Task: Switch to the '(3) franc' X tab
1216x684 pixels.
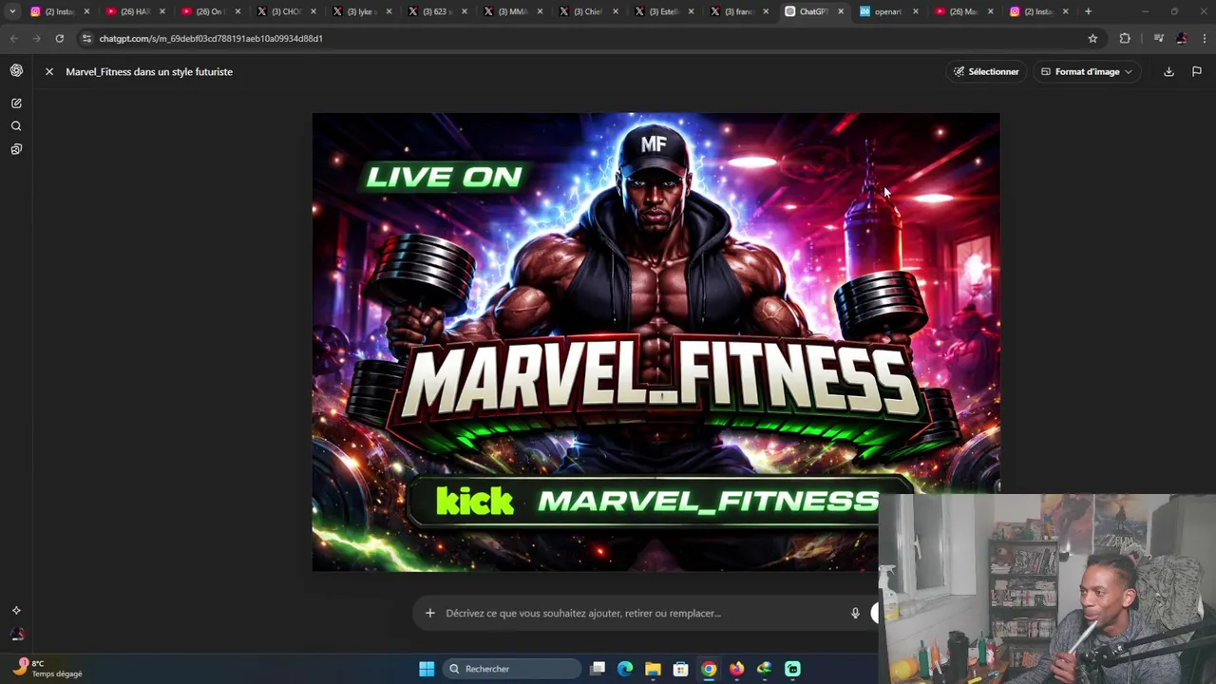Action: click(x=738, y=11)
